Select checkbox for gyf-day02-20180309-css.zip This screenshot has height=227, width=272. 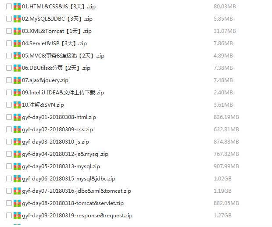pos(9,130)
